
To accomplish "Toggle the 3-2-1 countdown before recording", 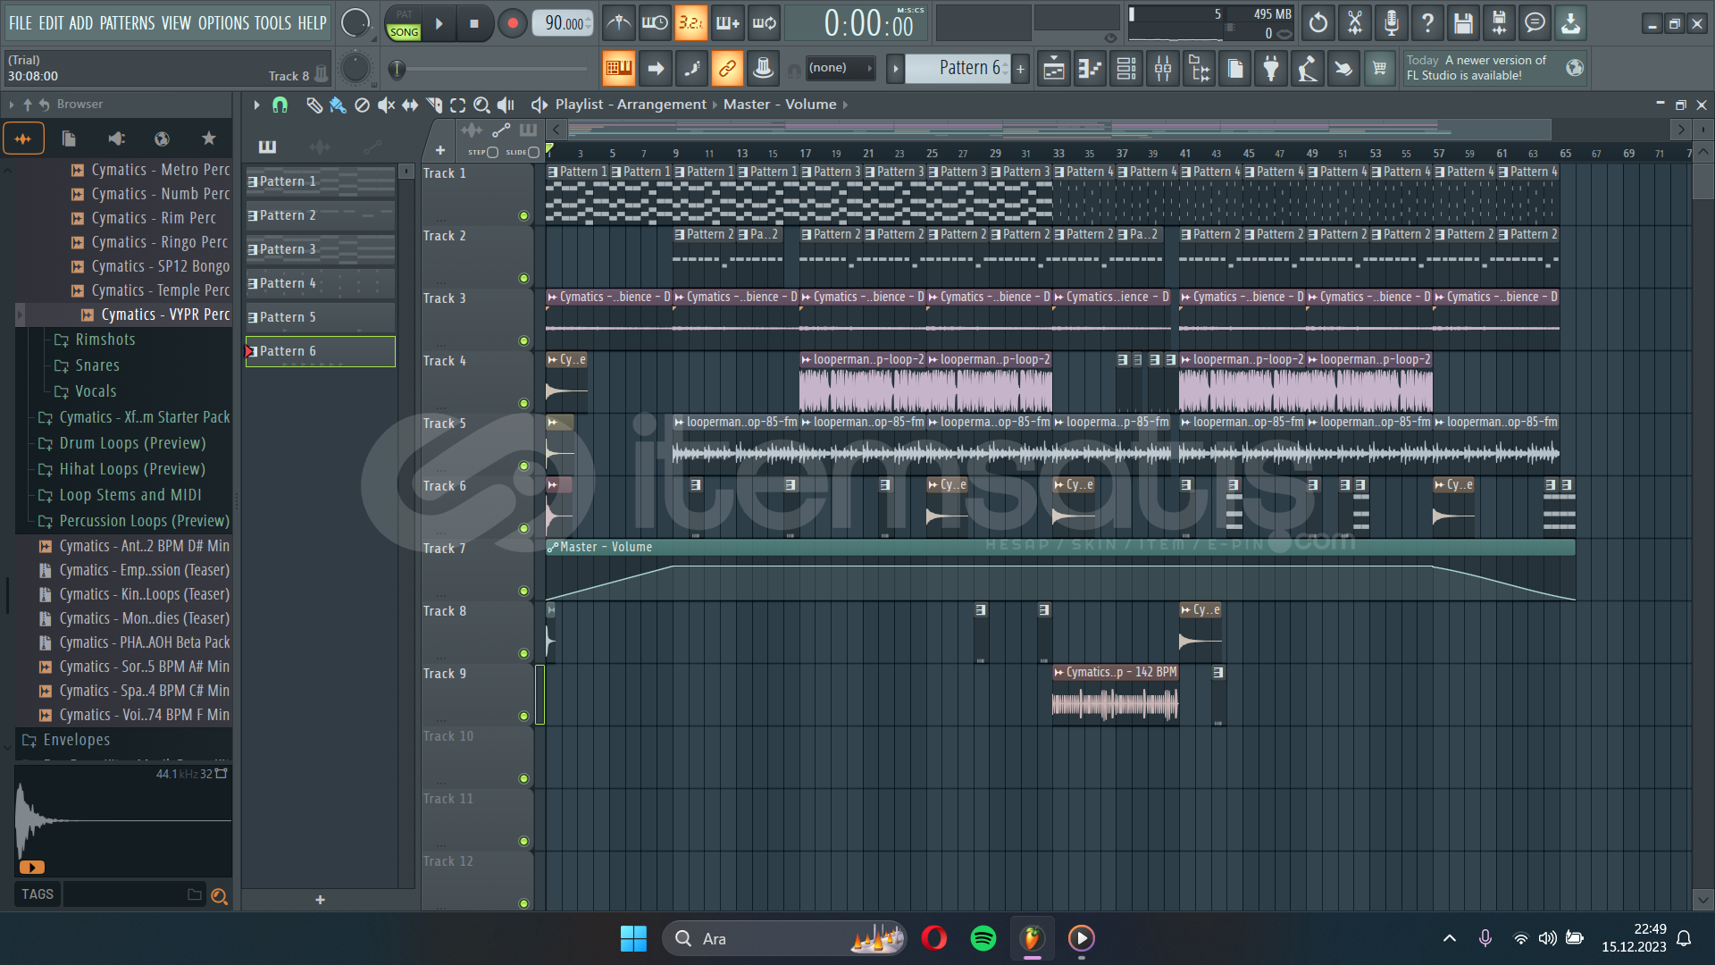I will tap(690, 23).
